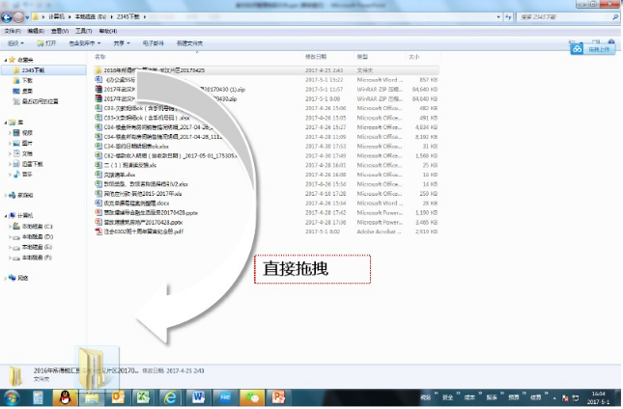Open the 文件(F) menu

[12, 31]
